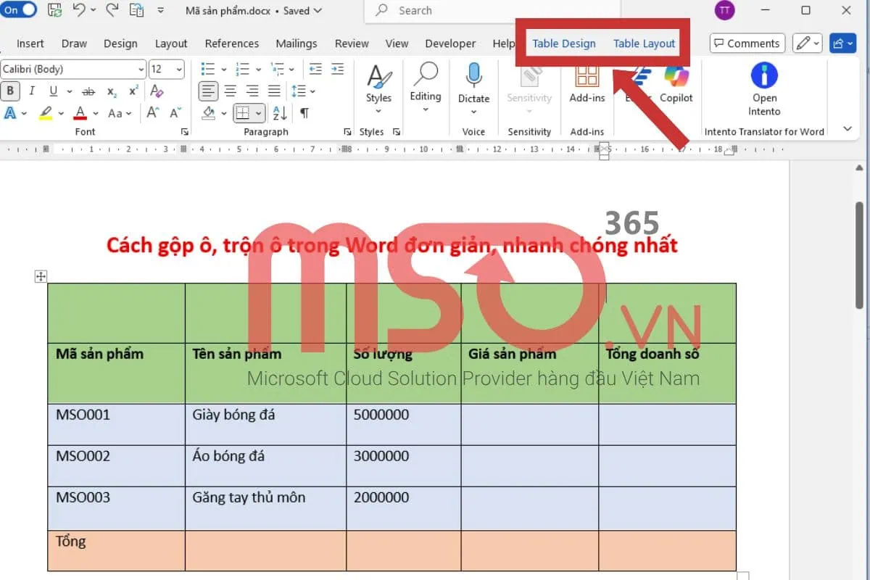
Task: Select the strikethrough icon
Action: point(88,91)
